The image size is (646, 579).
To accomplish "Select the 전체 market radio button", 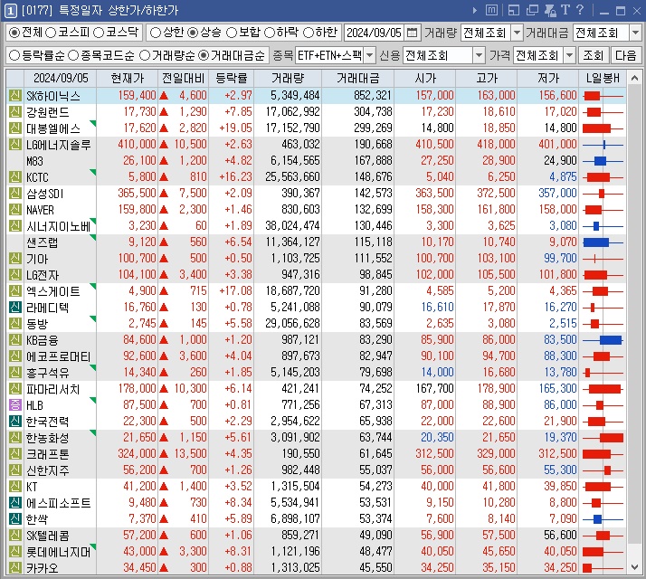I will click(14, 33).
